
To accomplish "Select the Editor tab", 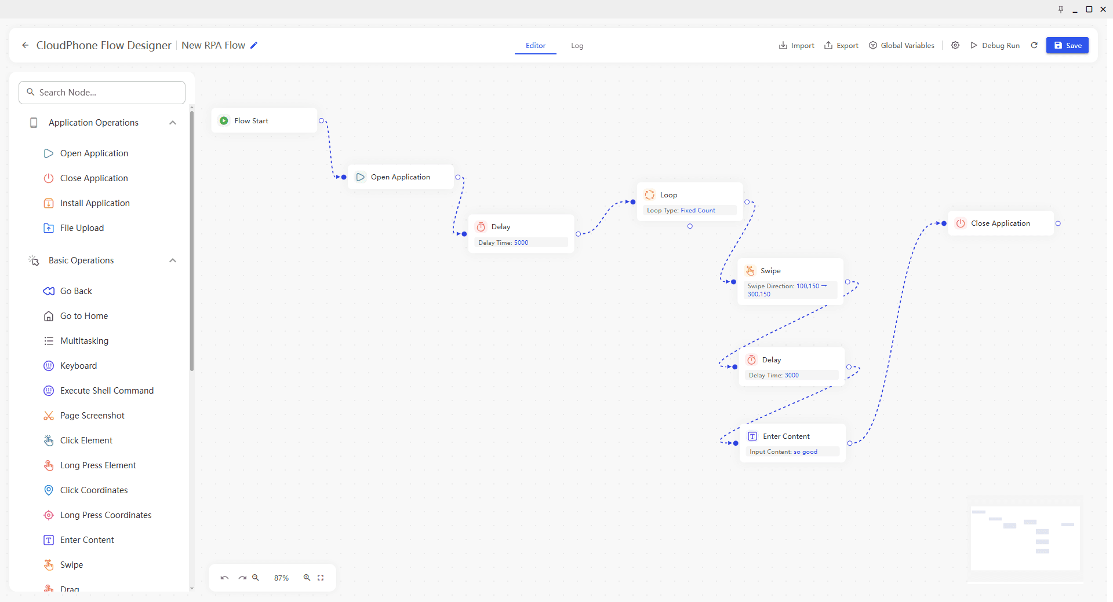I will coord(536,46).
